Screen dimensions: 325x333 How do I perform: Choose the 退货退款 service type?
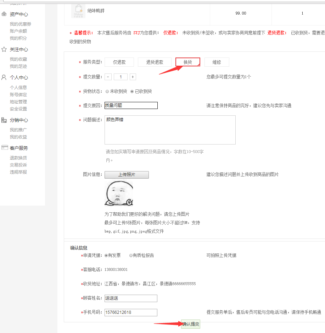[x=155, y=62]
